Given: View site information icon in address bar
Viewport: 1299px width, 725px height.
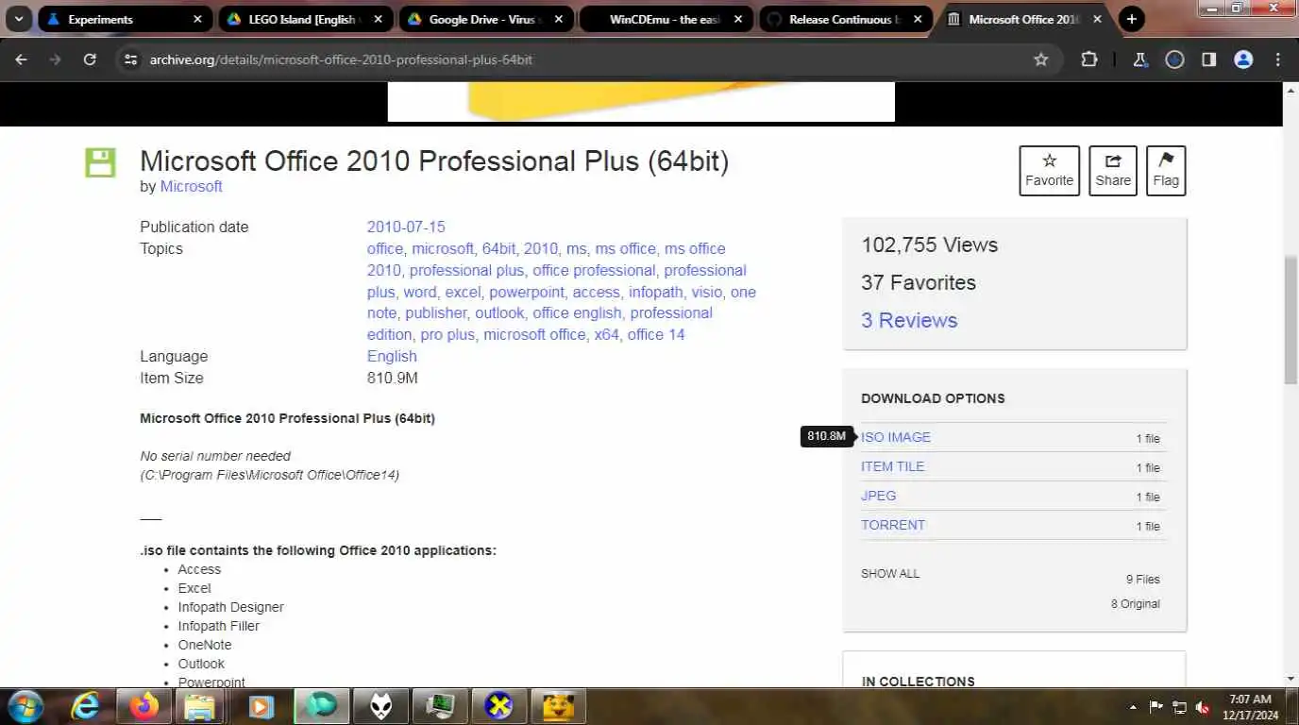Looking at the screenshot, I should tap(131, 59).
